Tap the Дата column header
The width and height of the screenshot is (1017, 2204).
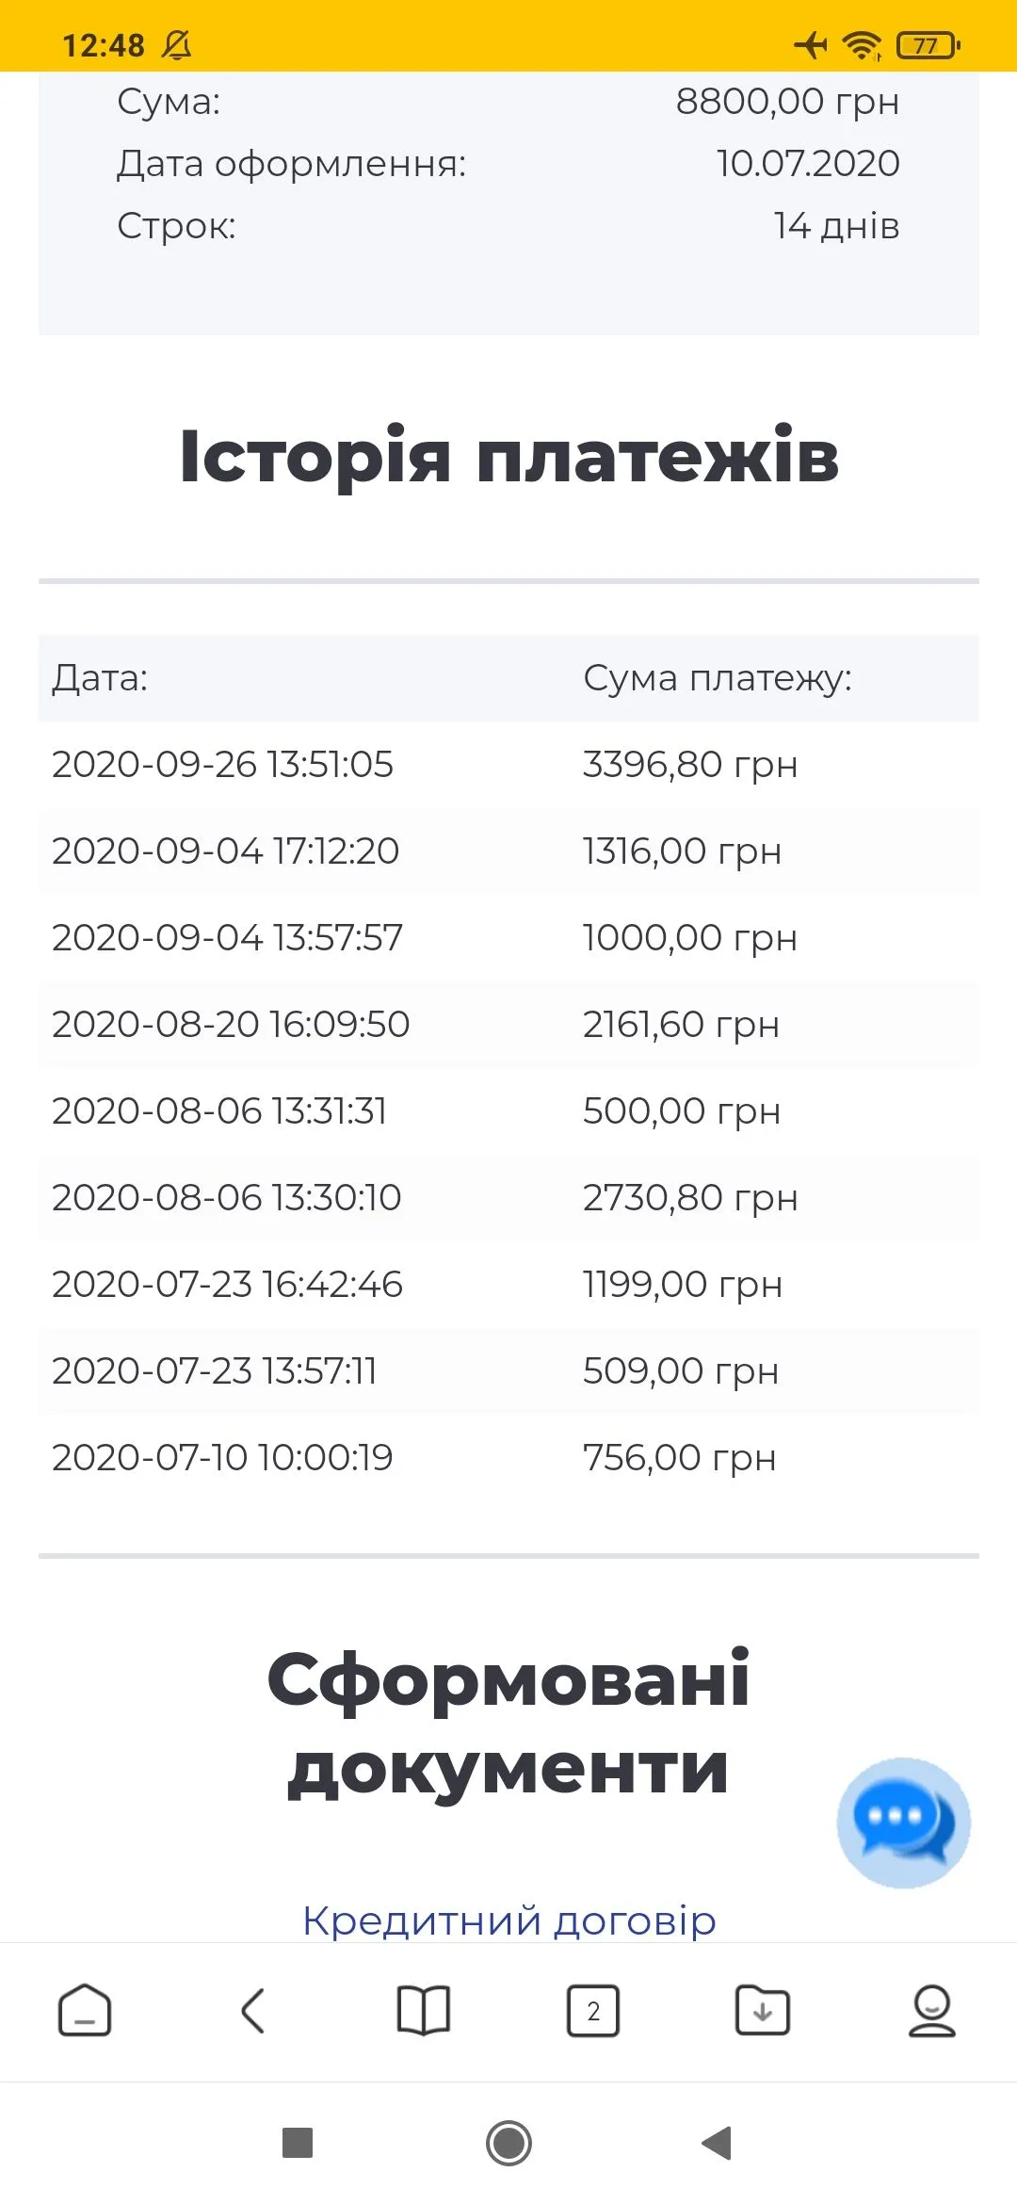pos(100,678)
